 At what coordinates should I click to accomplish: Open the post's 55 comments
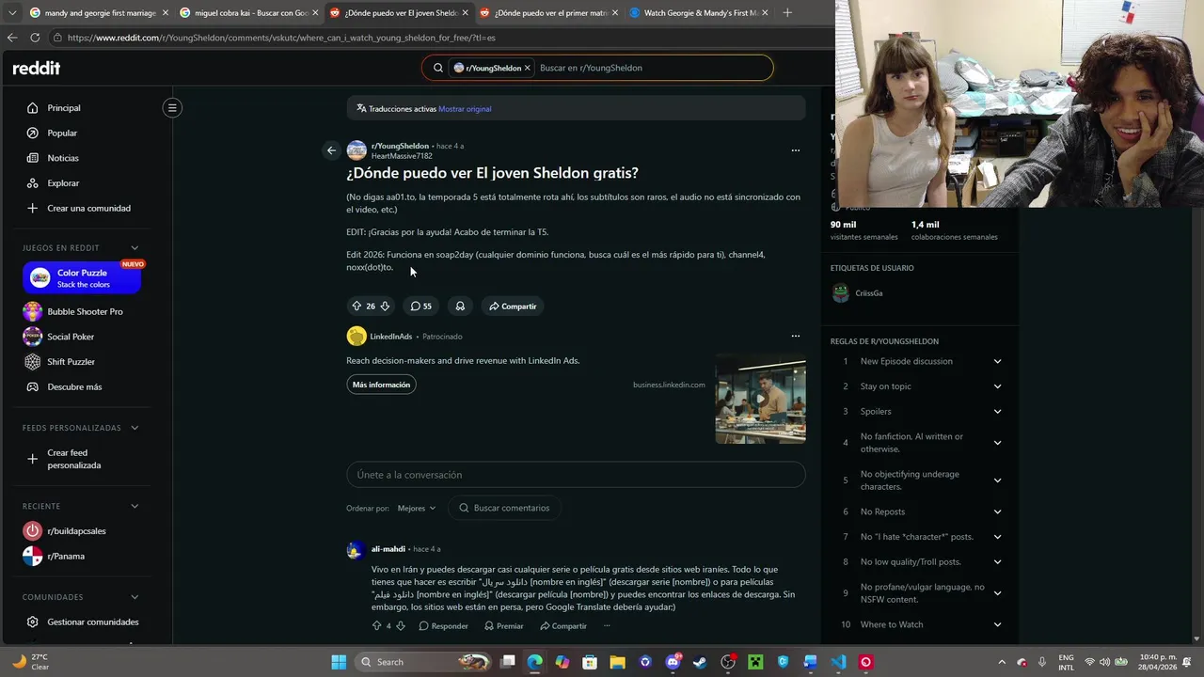(x=421, y=306)
